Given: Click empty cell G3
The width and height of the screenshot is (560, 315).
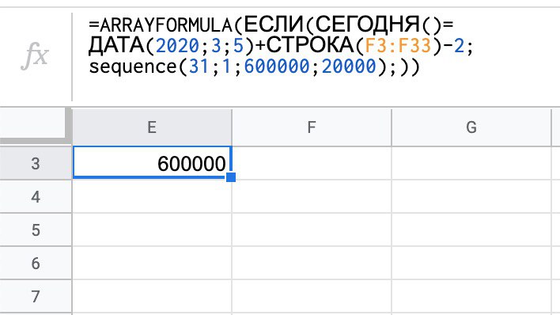Looking at the screenshot, I should click(x=471, y=163).
